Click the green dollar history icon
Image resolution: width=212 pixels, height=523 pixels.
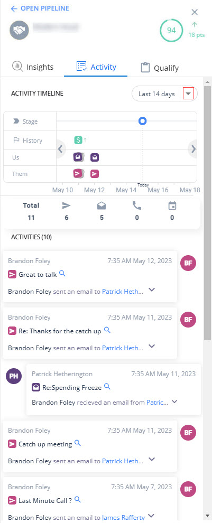[78, 140]
